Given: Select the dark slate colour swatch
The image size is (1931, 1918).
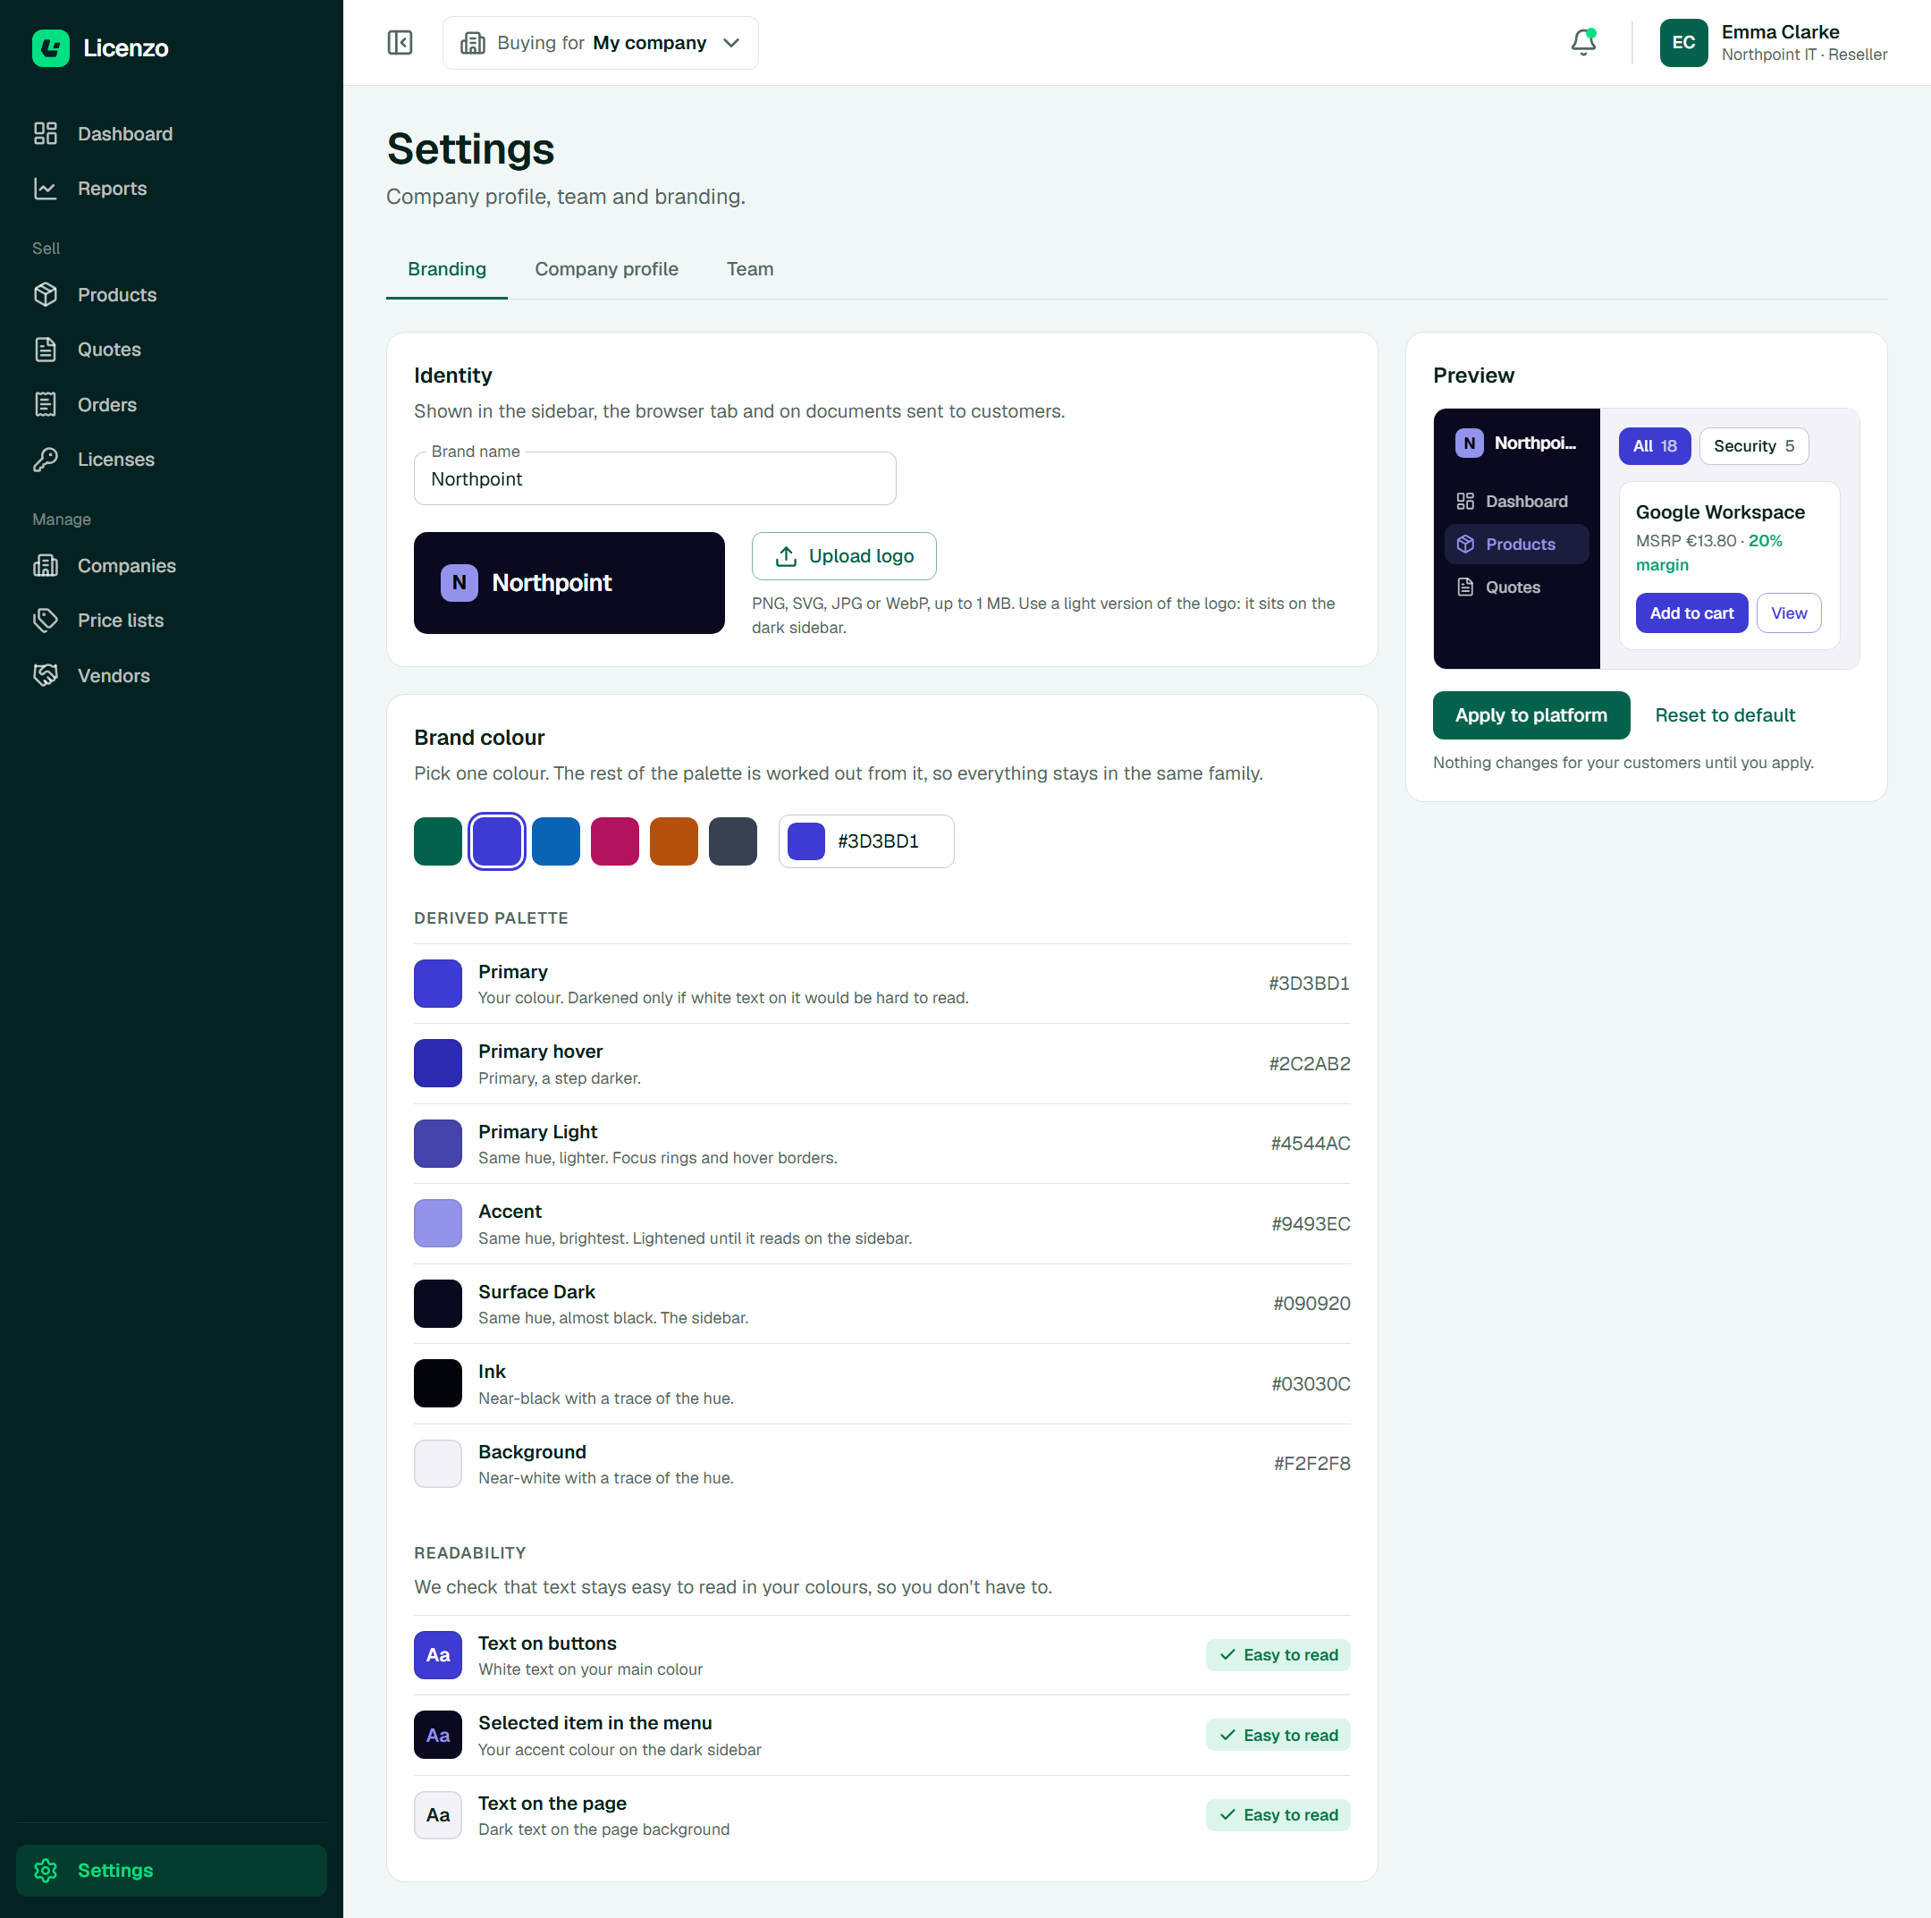Looking at the screenshot, I should [733, 841].
